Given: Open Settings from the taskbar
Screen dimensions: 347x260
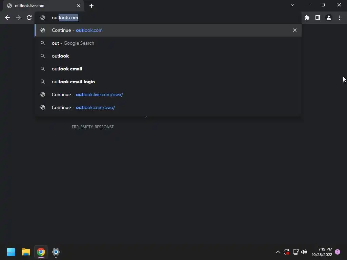Looking at the screenshot, I should [56, 252].
